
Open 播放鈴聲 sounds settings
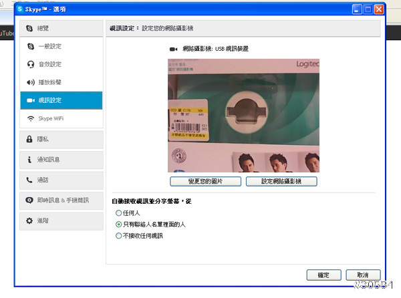(x=61, y=82)
